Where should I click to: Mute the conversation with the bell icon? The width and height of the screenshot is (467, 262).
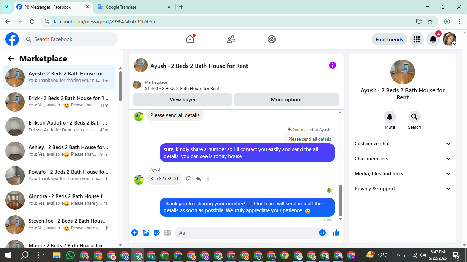click(x=390, y=117)
